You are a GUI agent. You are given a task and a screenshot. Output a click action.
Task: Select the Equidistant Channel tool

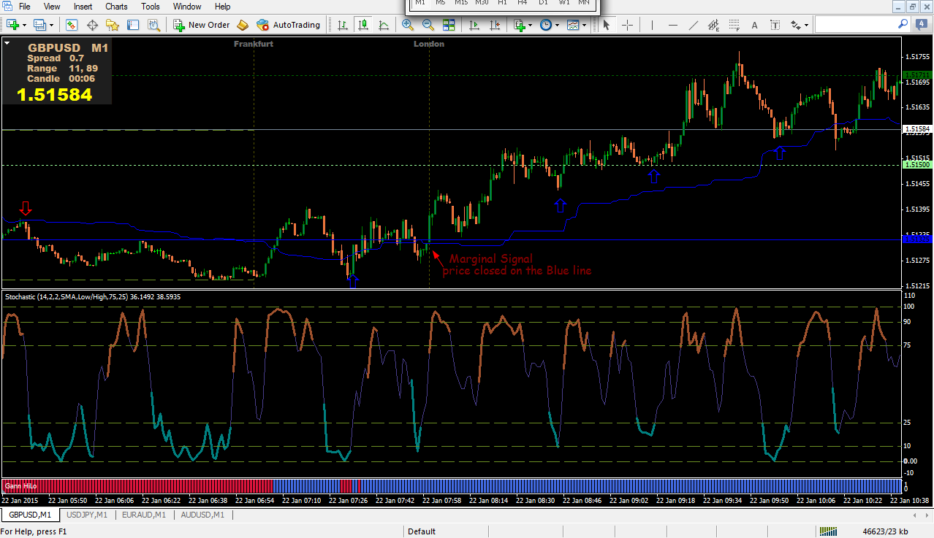point(714,25)
